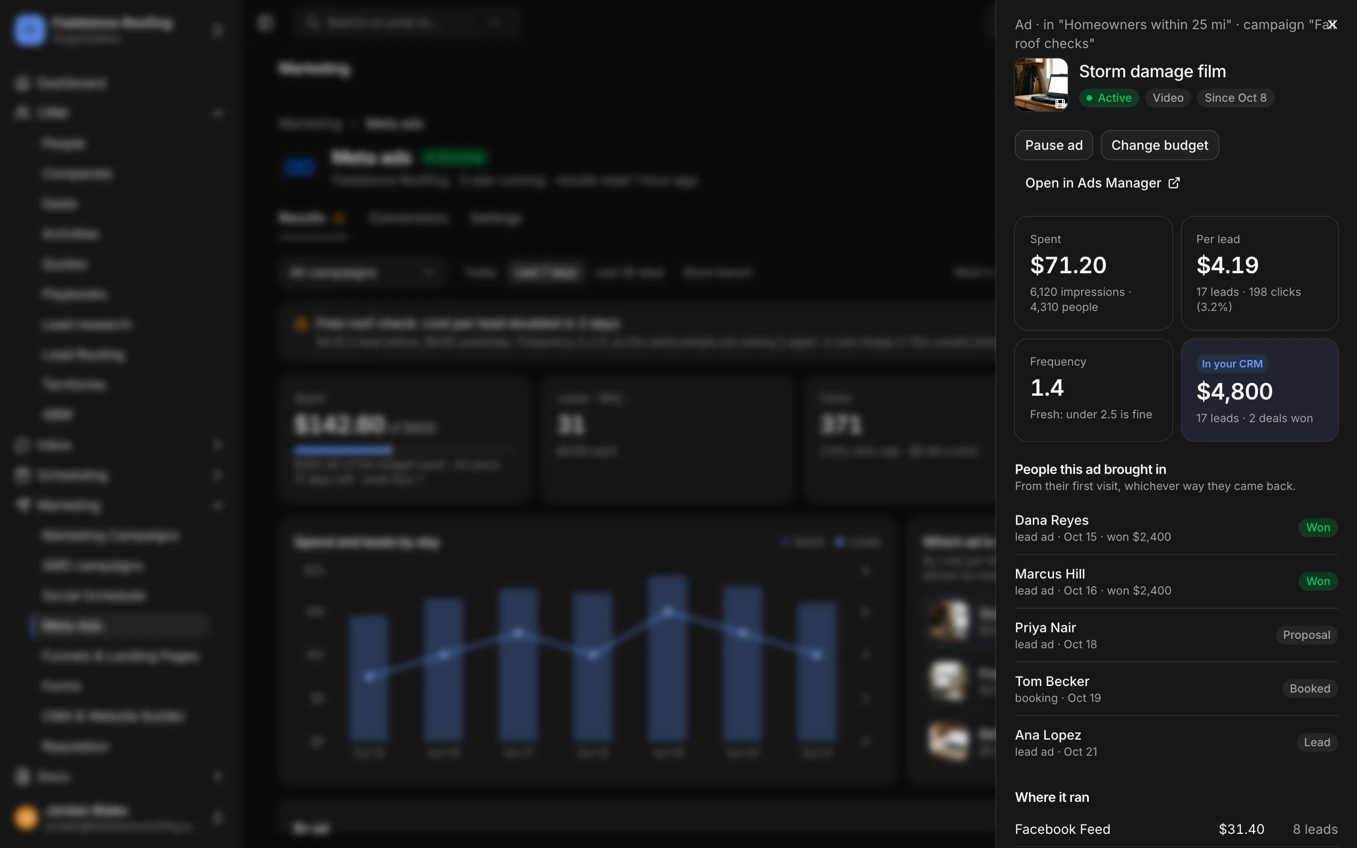Select the Per lead $4.19 card

point(1259,273)
